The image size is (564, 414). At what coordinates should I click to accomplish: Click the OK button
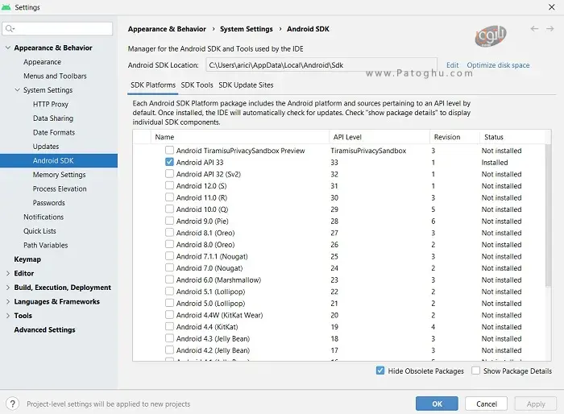point(437,404)
